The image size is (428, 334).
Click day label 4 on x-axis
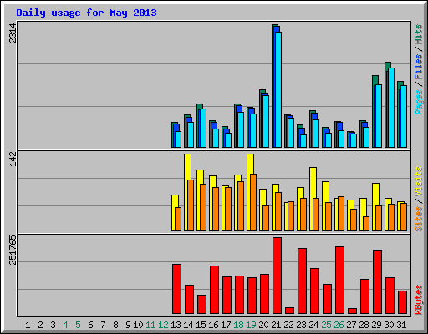pyautogui.click(x=65, y=325)
